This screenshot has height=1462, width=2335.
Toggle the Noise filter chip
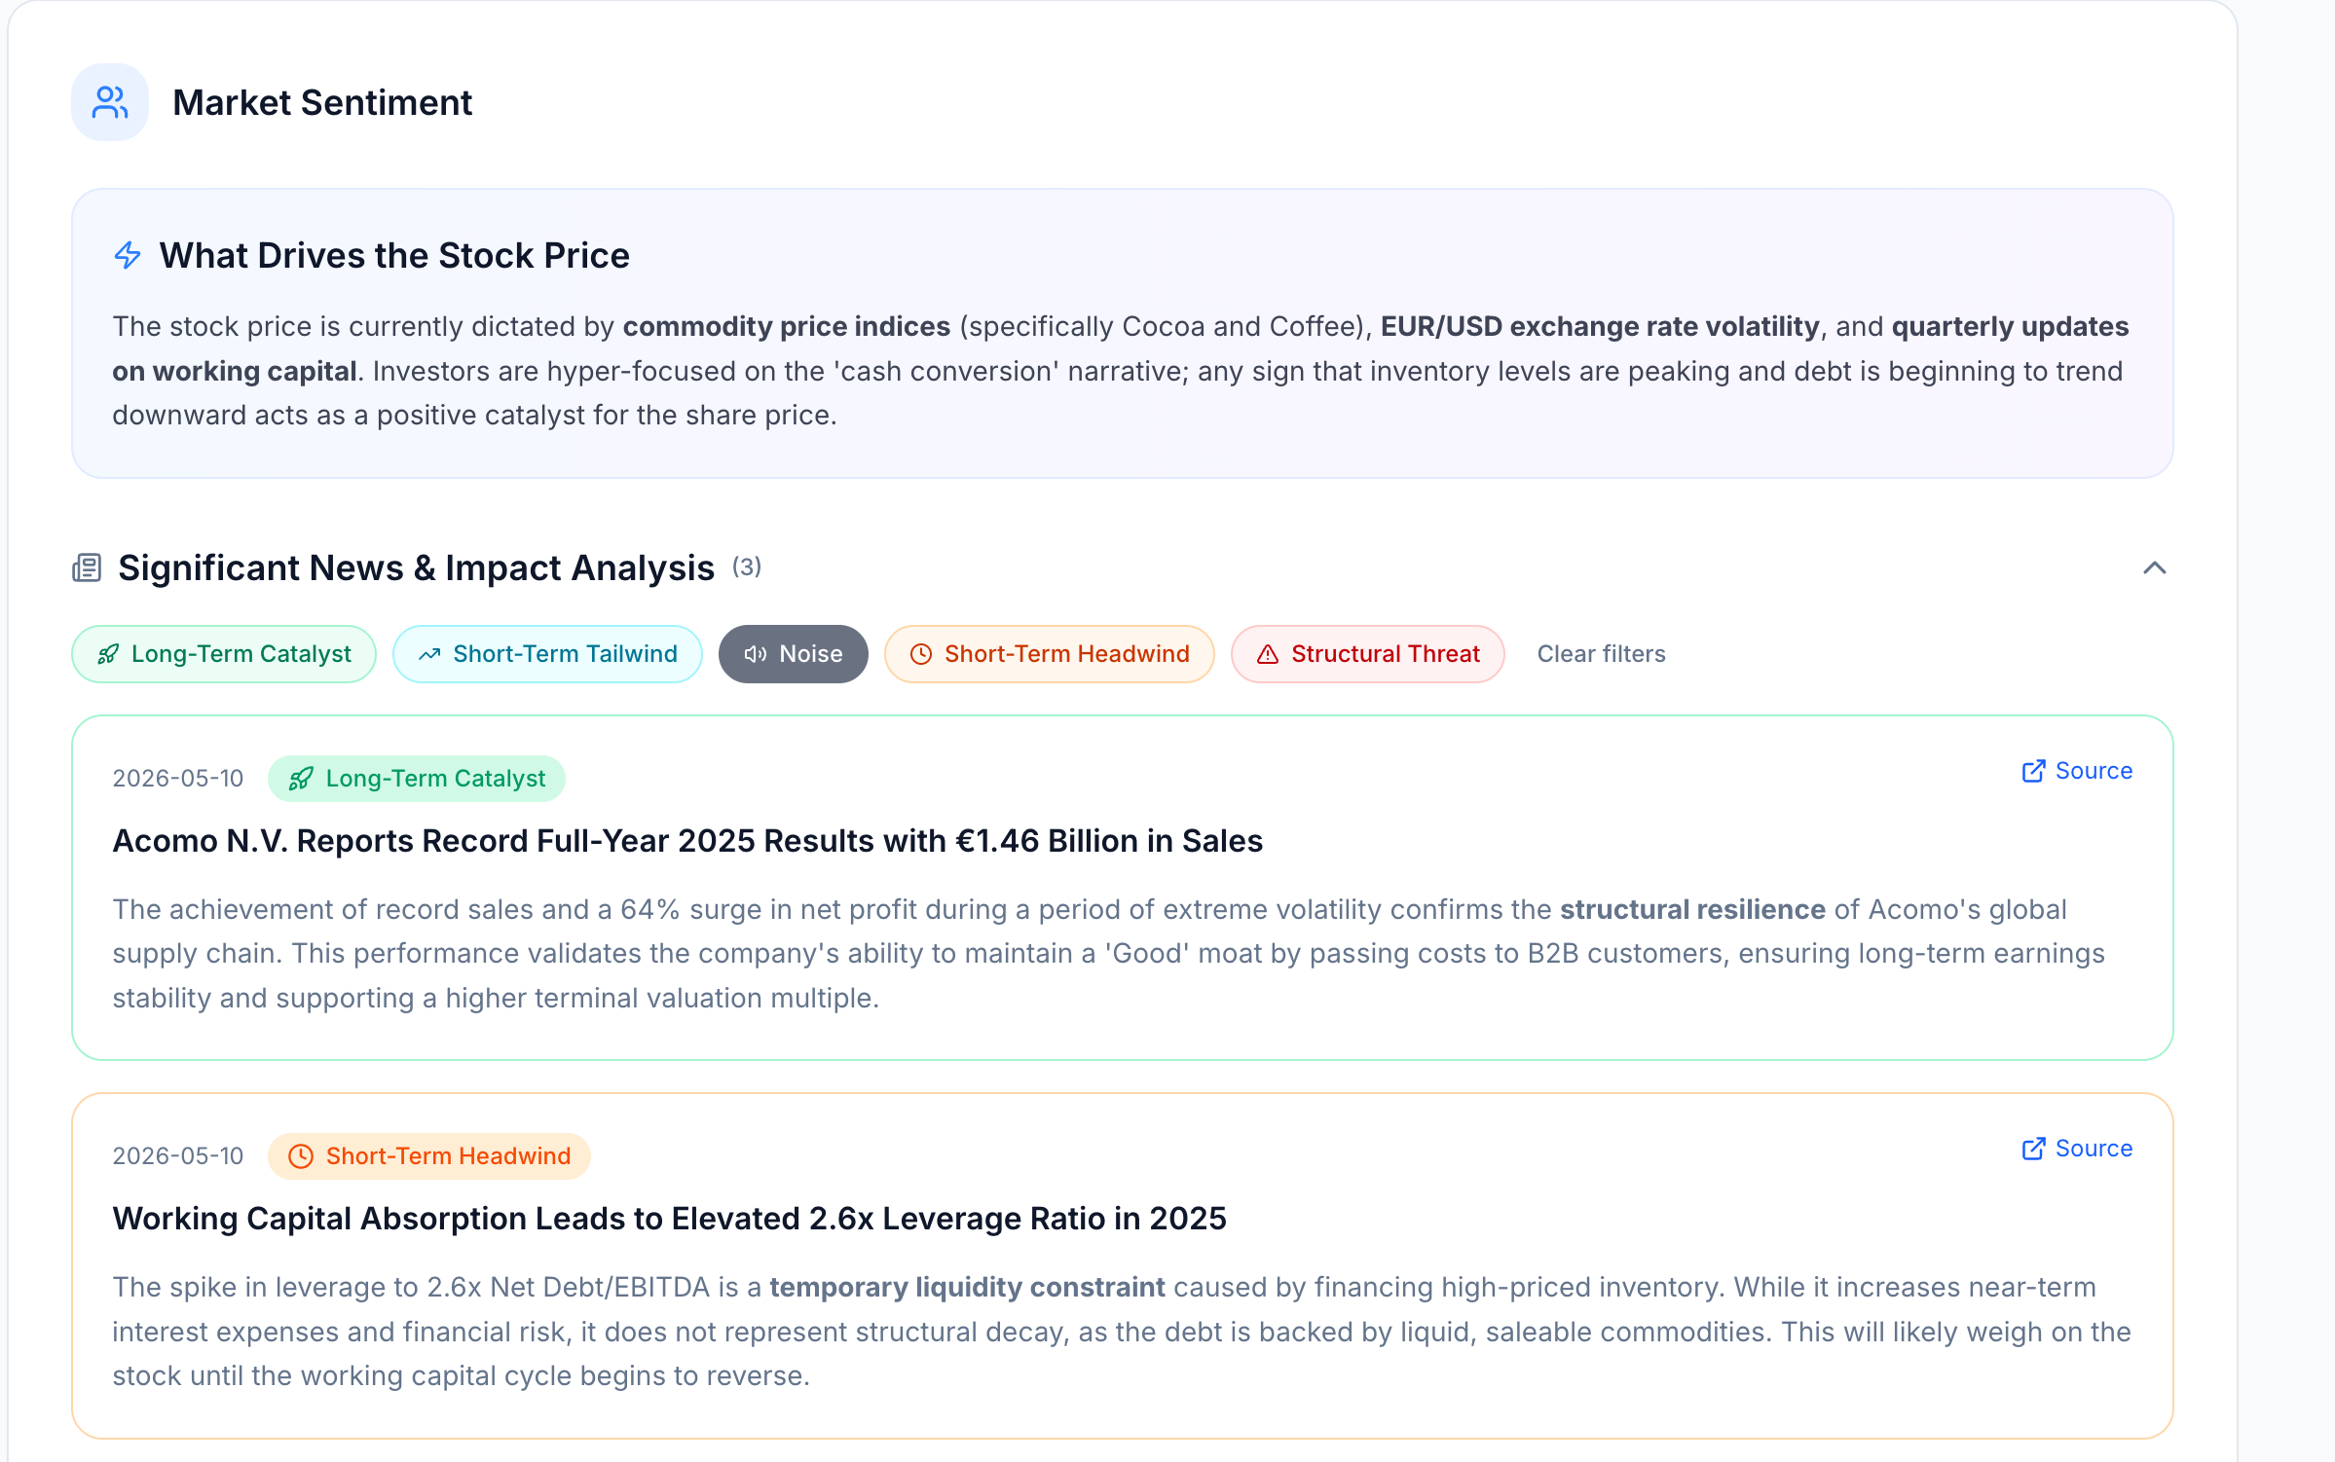pos(794,654)
